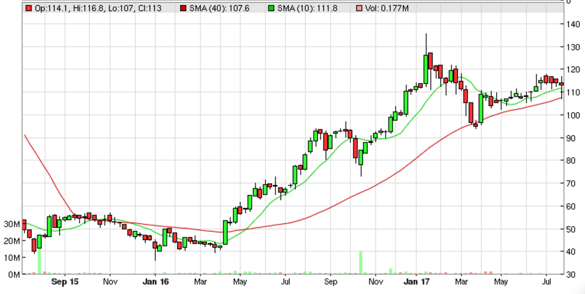Select the 'SMA (40): 107.6' legend text
Image resolution: width=585 pixels, height=294 pixels.
(x=219, y=8)
